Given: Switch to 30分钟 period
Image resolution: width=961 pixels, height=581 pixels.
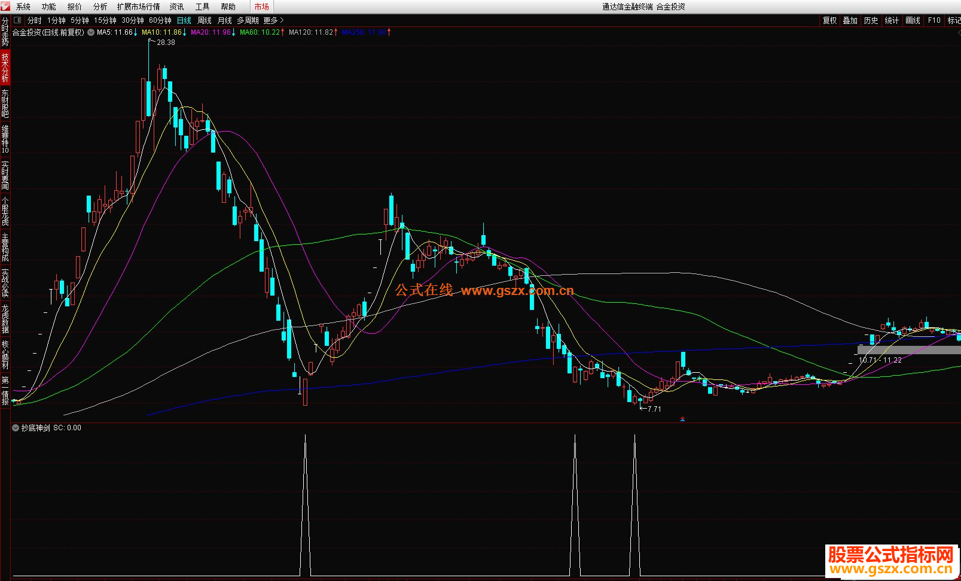Looking at the screenshot, I should point(133,20).
